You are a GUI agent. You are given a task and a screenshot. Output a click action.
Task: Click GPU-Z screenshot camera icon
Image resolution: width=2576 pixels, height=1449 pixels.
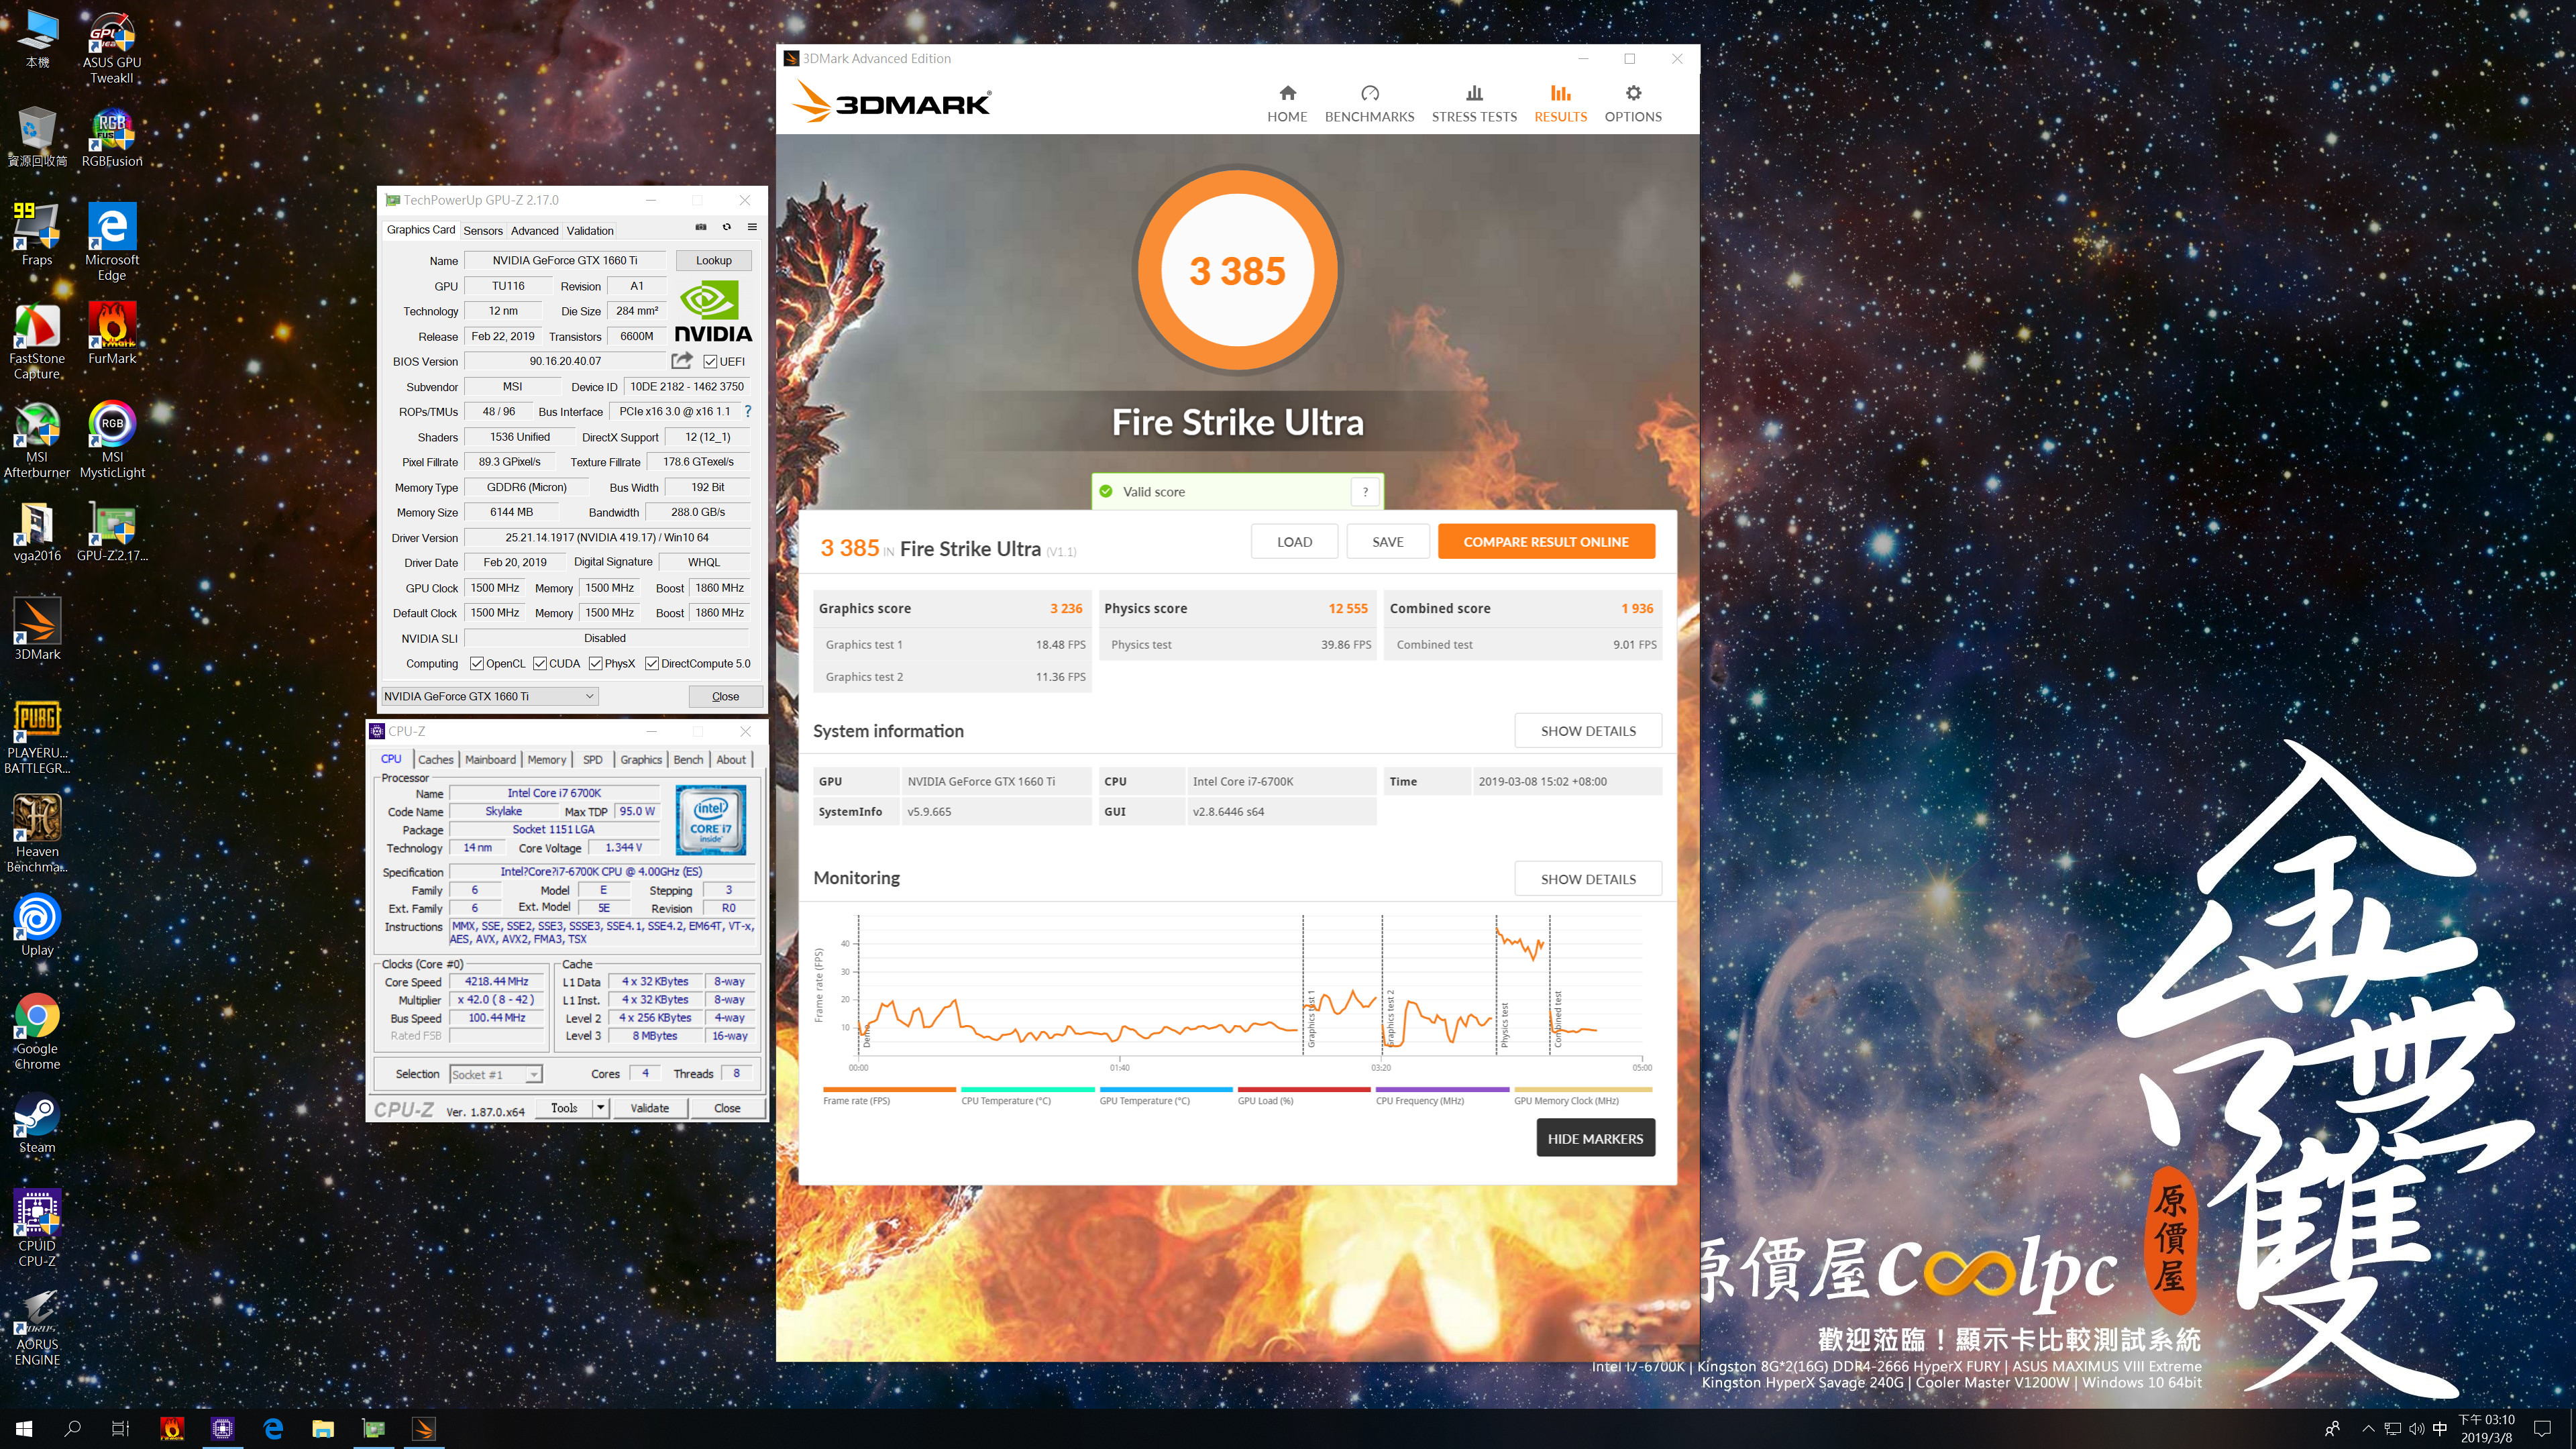[x=701, y=227]
